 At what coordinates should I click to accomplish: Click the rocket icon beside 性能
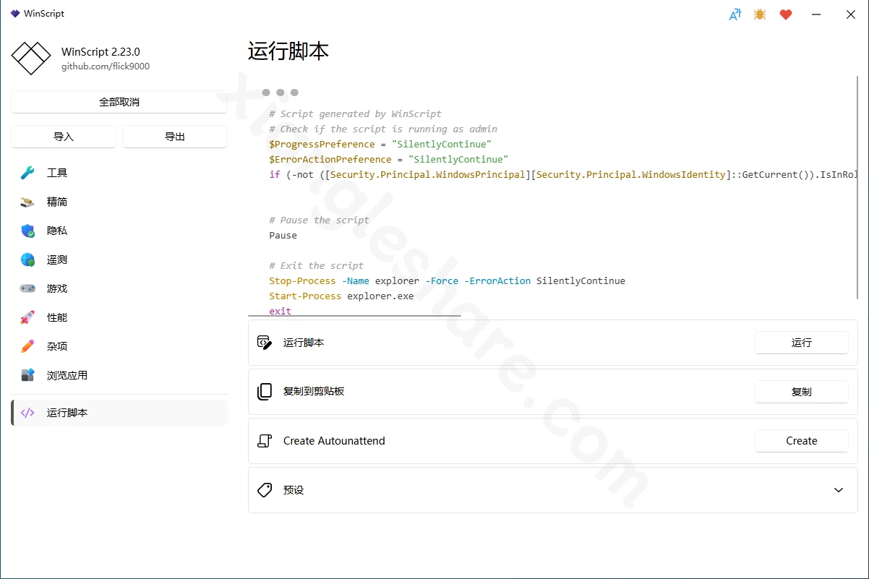27,317
